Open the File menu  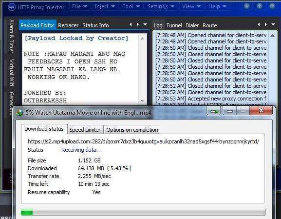pyautogui.click(x=79, y=6)
